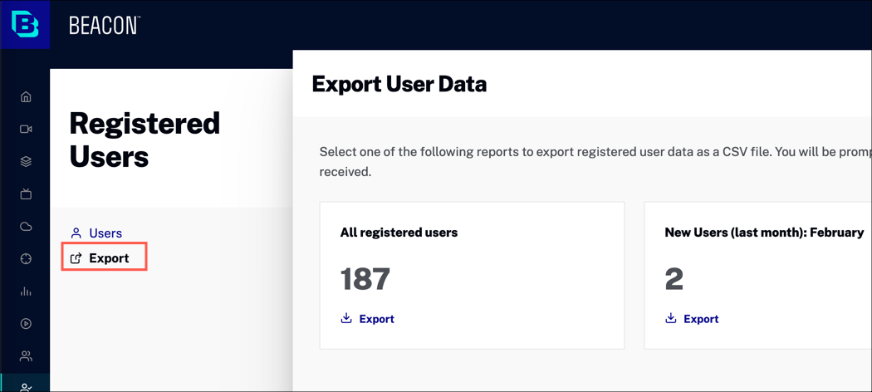Open the bar chart analytics icon
The height and width of the screenshot is (392, 872).
26,292
